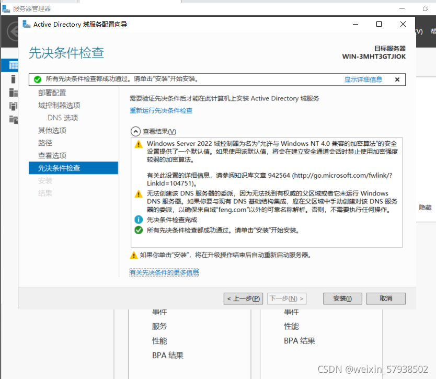Viewport: 436px width, 379px height.
Task: Select 路径 step in wizard
Action: (45, 143)
